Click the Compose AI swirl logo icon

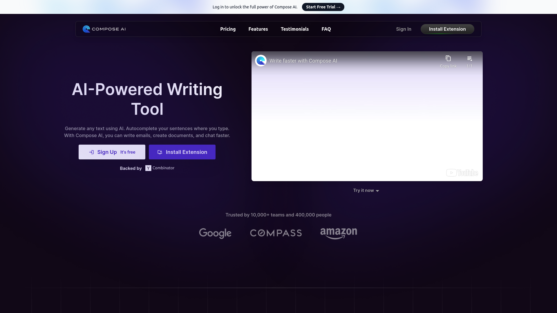pos(86,29)
